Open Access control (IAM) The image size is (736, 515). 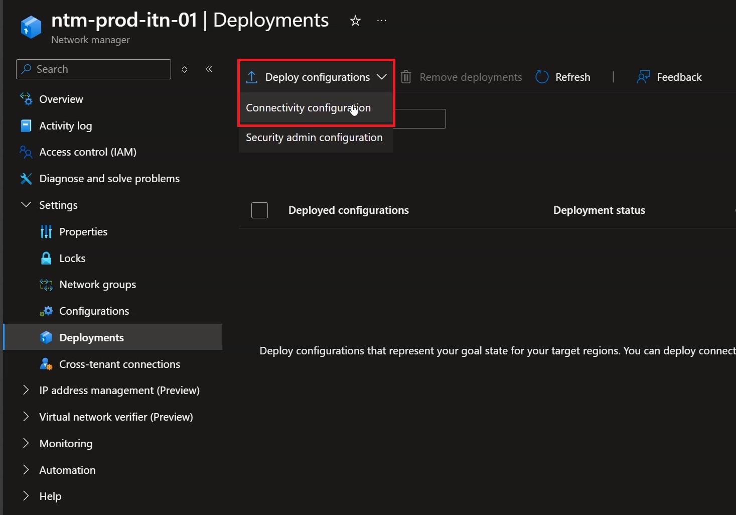pos(88,152)
